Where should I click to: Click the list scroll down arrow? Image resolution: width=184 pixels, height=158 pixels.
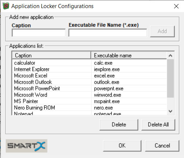(170, 111)
